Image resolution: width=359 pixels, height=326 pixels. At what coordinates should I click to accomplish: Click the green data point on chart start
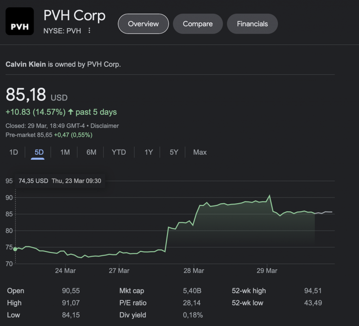click(15, 249)
